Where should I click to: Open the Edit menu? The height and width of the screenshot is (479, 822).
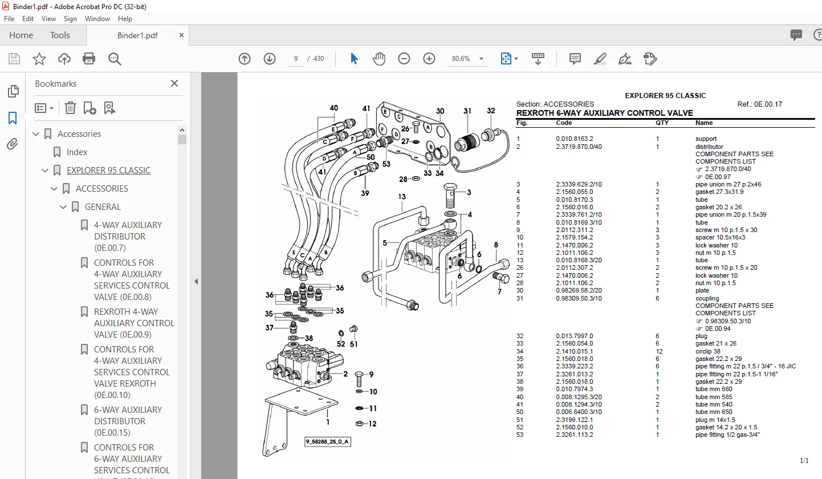coord(28,19)
